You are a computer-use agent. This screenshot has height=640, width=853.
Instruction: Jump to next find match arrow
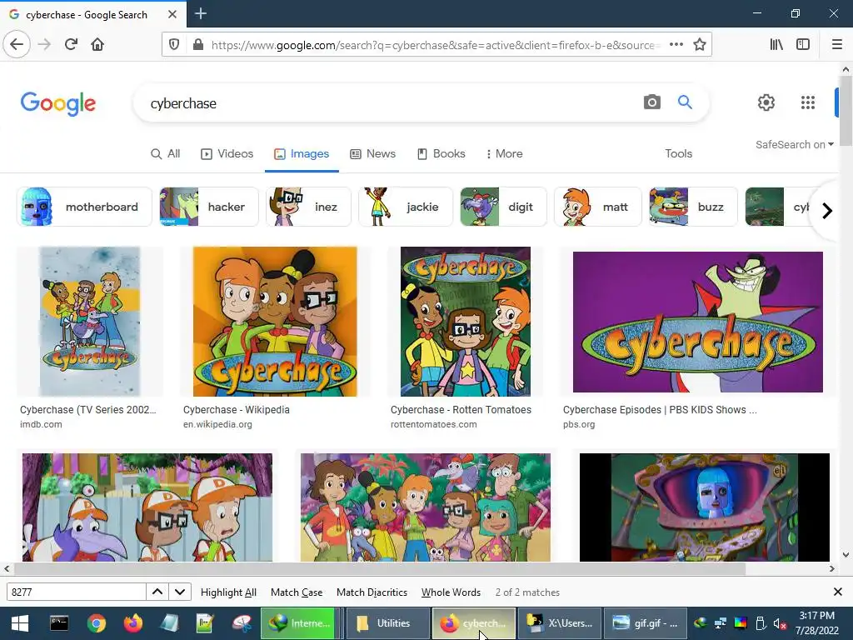point(180,592)
